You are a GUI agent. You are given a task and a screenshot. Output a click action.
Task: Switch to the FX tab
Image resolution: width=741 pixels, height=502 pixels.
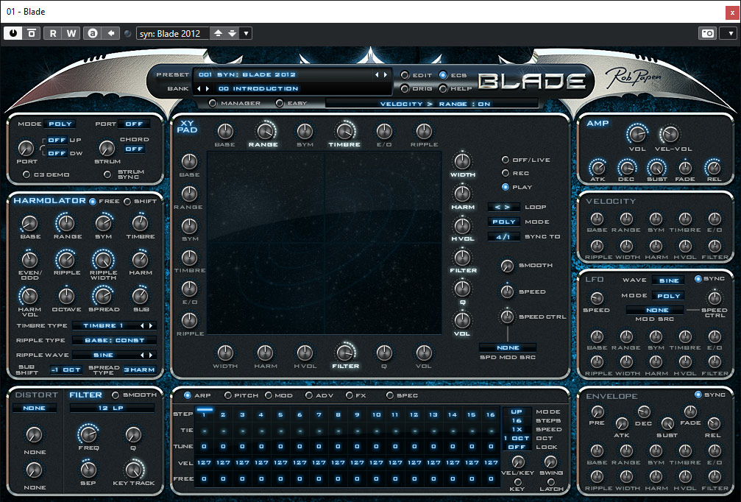[351, 395]
